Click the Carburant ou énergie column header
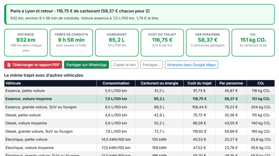This screenshot has width=279, height=156. (x=159, y=83)
